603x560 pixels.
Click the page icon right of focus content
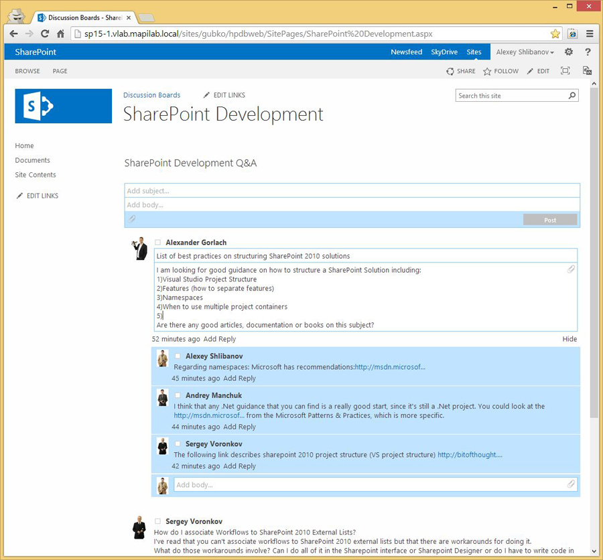(587, 71)
